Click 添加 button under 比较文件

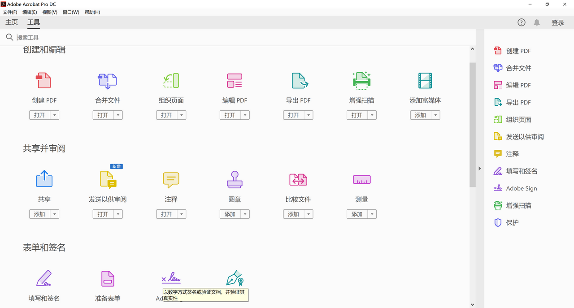pyautogui.click(x=293, y=214)
